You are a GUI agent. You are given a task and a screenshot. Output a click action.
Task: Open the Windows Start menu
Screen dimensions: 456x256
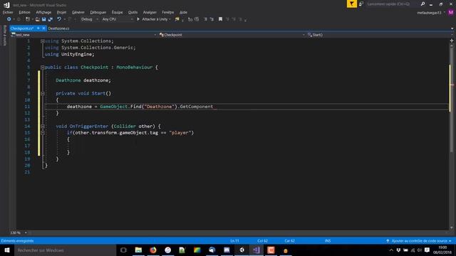[x=7, y=250]
